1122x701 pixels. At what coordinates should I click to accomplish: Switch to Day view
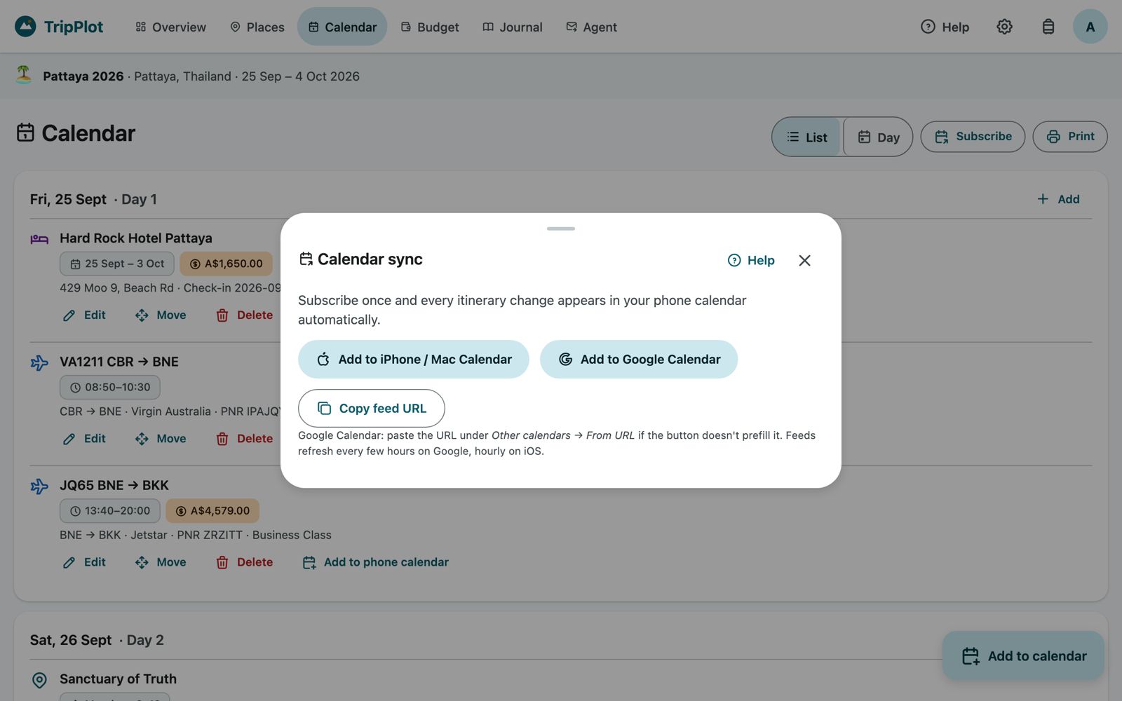[878, 137]
